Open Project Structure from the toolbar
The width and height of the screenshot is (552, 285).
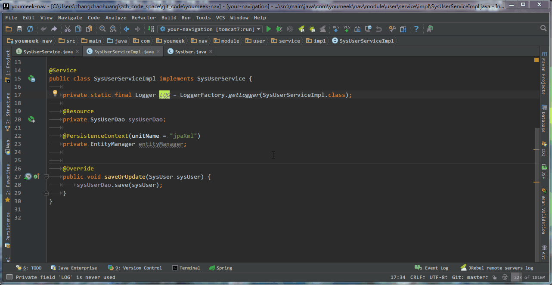pos(403,29)
